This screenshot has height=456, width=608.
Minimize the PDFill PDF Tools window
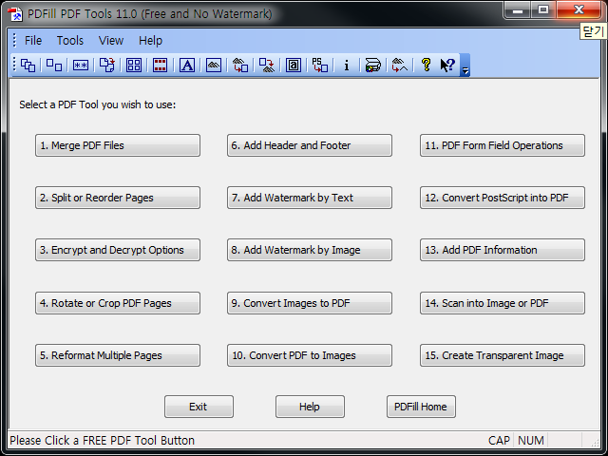pyautogui.click(x=518, y=10)
